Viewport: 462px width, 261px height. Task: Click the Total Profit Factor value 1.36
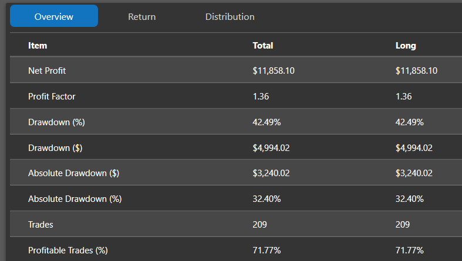point(261,97)
